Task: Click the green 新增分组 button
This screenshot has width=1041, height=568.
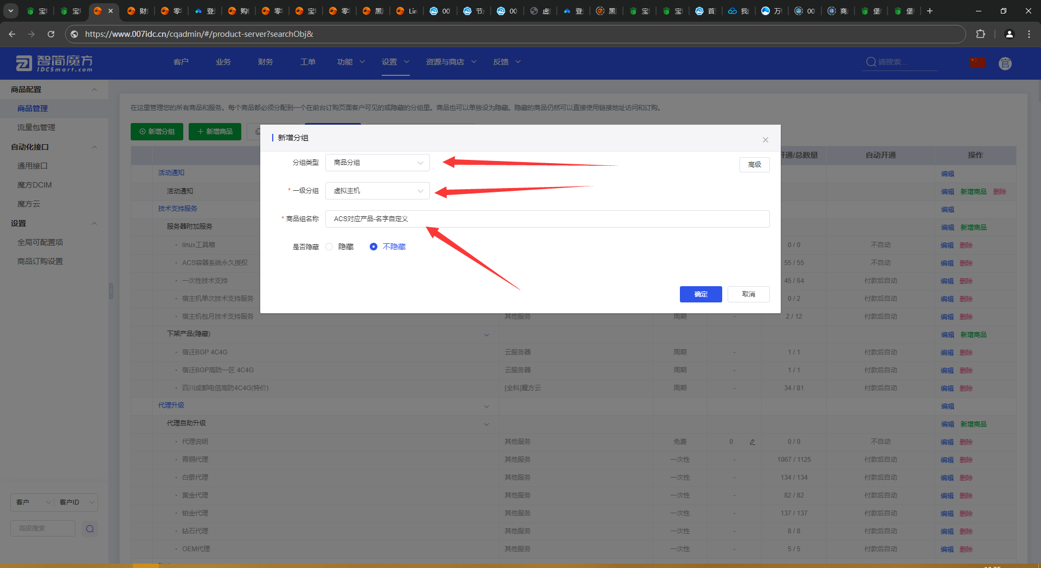Action: point(157,132)
